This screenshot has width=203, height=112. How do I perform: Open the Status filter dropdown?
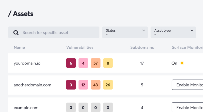[x=125, y=32]
